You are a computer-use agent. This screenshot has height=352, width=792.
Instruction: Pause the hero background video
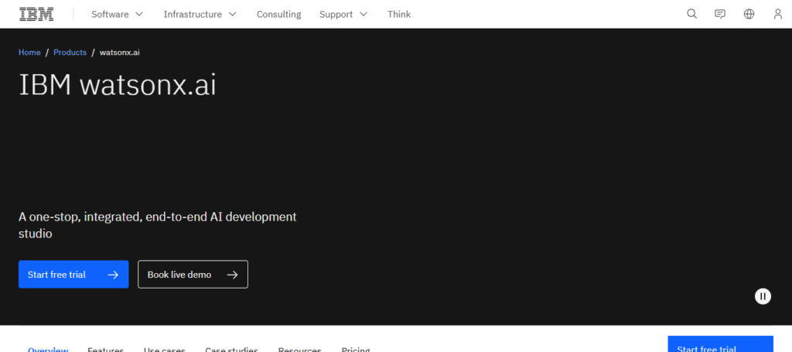click(x=763, y=296)
